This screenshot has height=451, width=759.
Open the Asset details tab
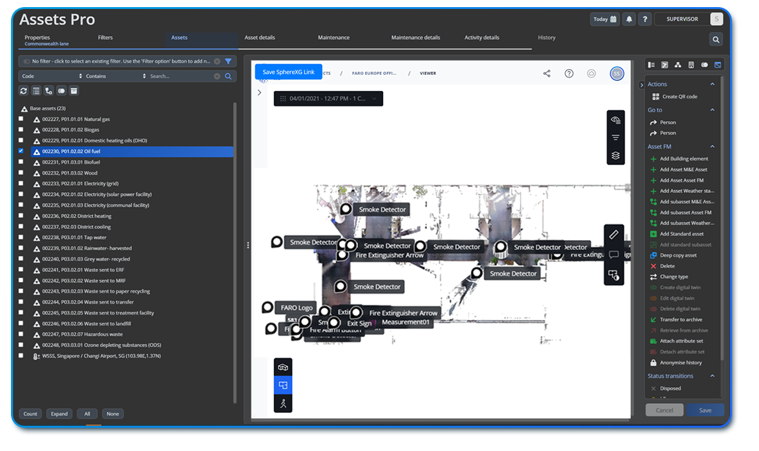click(260, 37)
